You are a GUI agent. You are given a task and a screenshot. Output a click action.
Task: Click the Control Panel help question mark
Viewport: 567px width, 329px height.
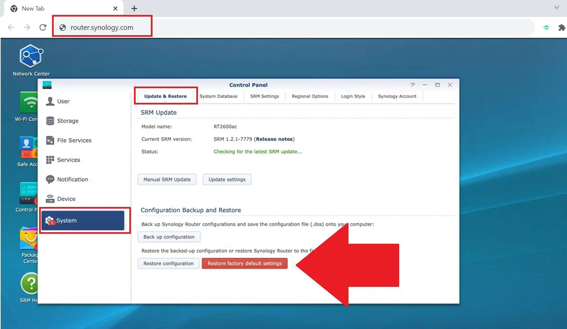click(x=412, y=85)
